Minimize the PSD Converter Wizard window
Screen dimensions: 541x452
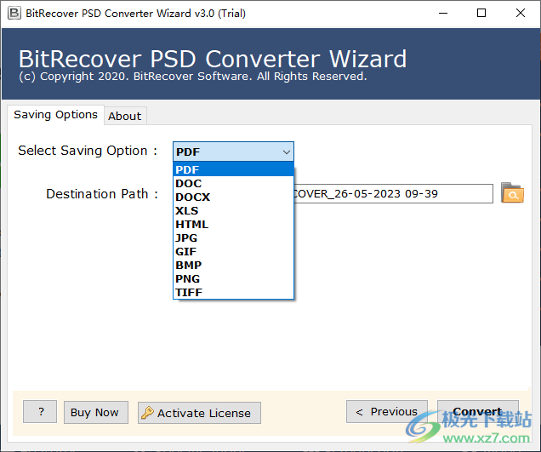(443, 13)
